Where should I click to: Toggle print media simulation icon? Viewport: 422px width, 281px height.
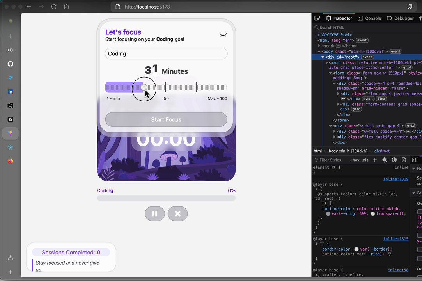[x=404, y=160]
